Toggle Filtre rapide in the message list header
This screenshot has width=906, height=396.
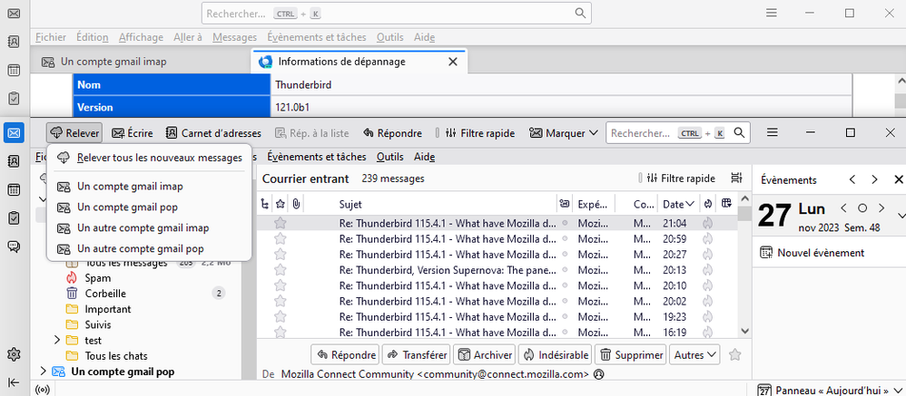pyautogui.click(x=679, y=179)
